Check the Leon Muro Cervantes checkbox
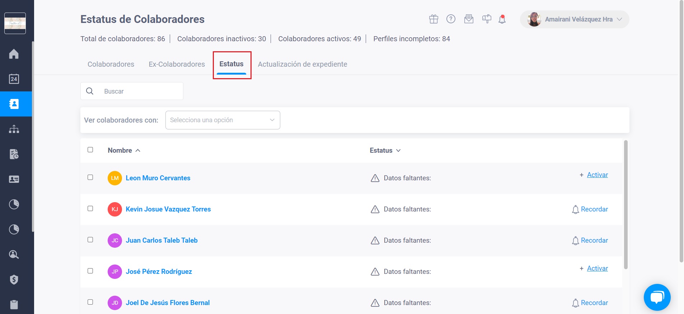The width and height of the screenshot is (684, 314). [x=90, y=177]
